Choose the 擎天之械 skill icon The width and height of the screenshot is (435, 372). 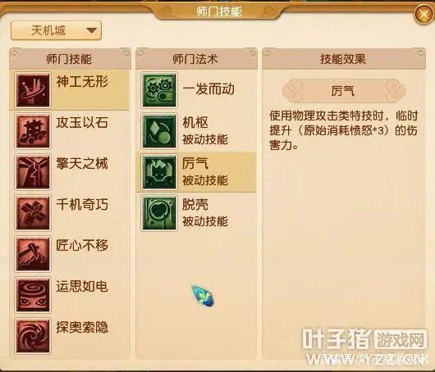pos(33,172)
